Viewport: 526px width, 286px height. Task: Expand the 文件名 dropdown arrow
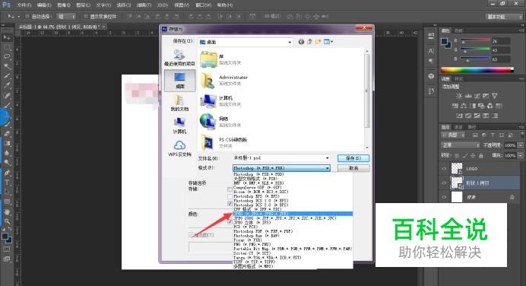[327, 157]
